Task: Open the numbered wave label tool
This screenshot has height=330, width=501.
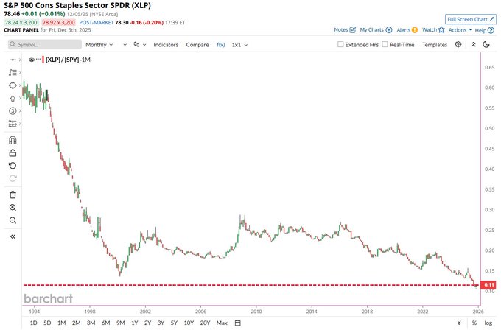Action: [13, 110]
